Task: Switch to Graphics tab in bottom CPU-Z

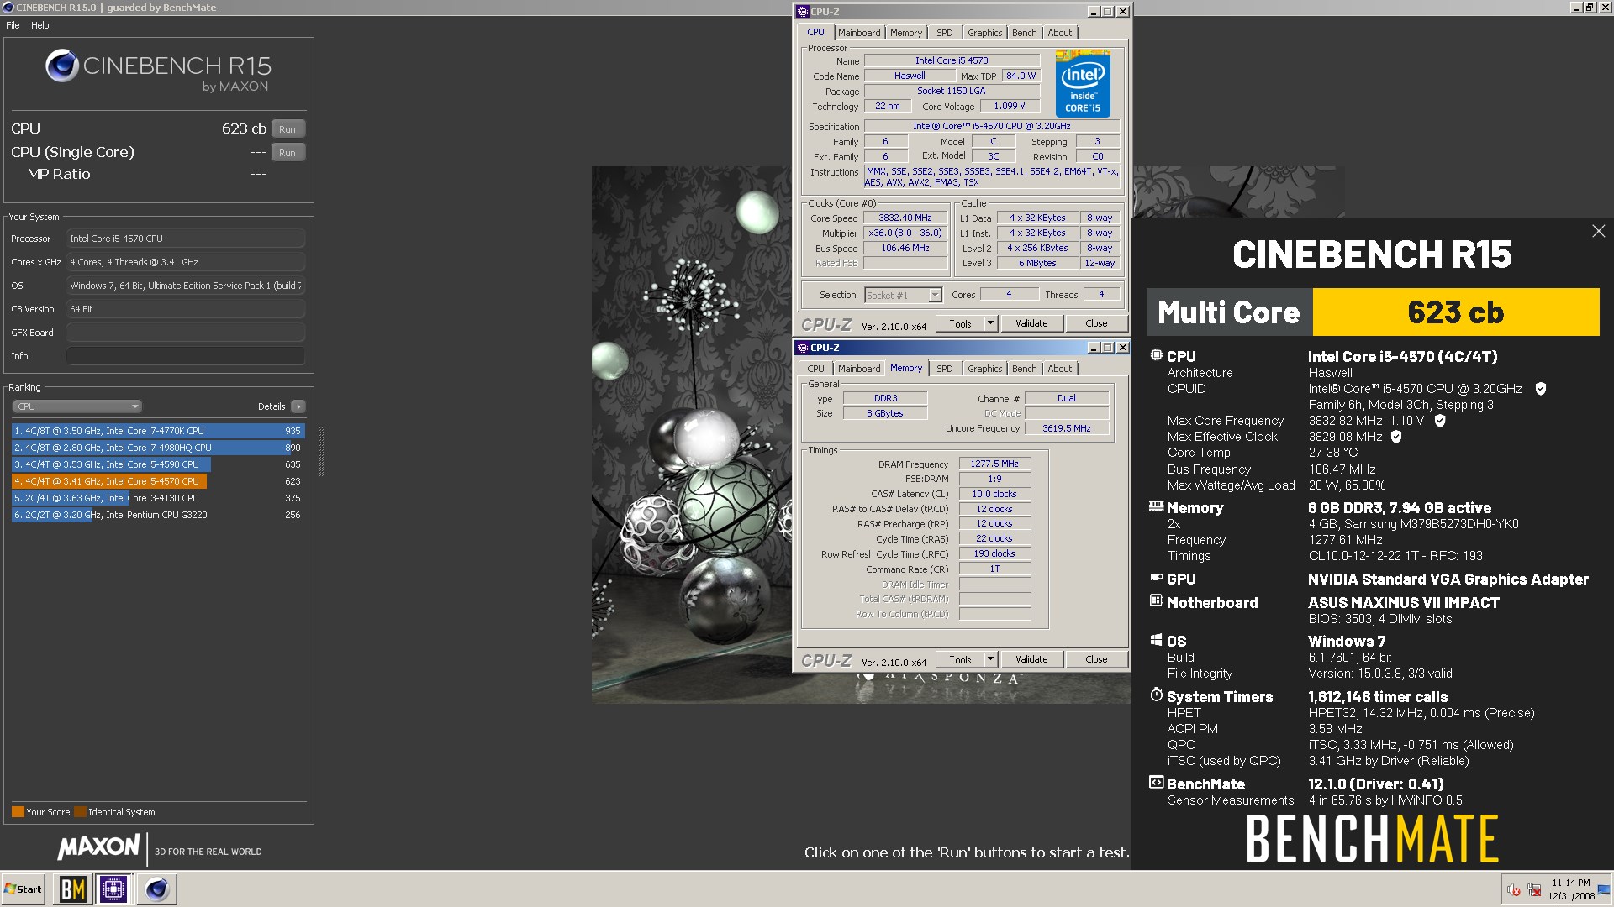Action: (x=984, y=369)
